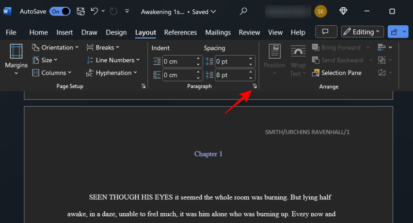Screen dimensions: 413x223
Task: Click the Comments speech bubble icon
Action: pos(326,32)
